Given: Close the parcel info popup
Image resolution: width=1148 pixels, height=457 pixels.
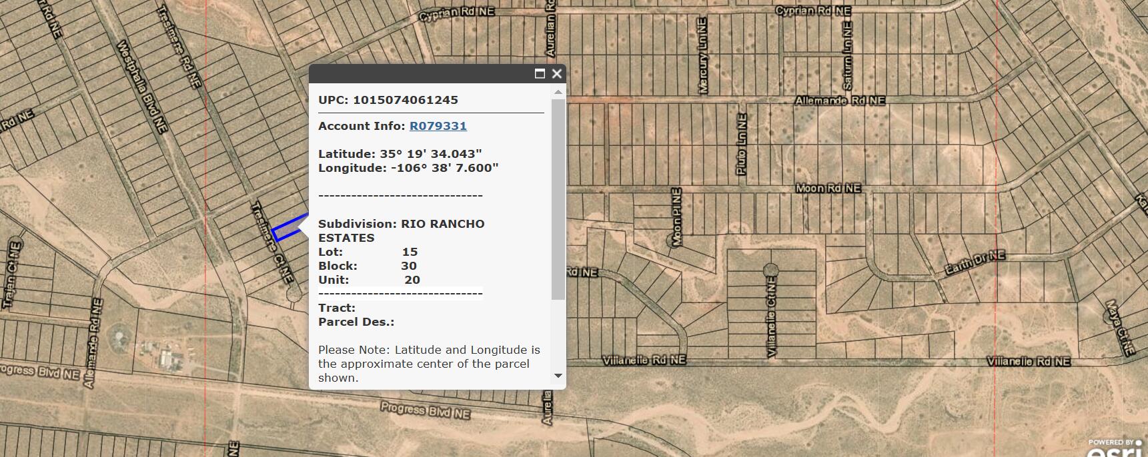Looking at the screenshot, I should [x=557, y=74].
